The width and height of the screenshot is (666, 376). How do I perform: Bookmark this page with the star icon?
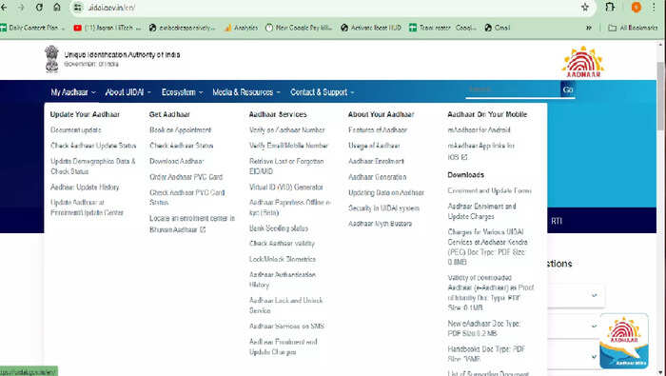click(x=585, y=8)
